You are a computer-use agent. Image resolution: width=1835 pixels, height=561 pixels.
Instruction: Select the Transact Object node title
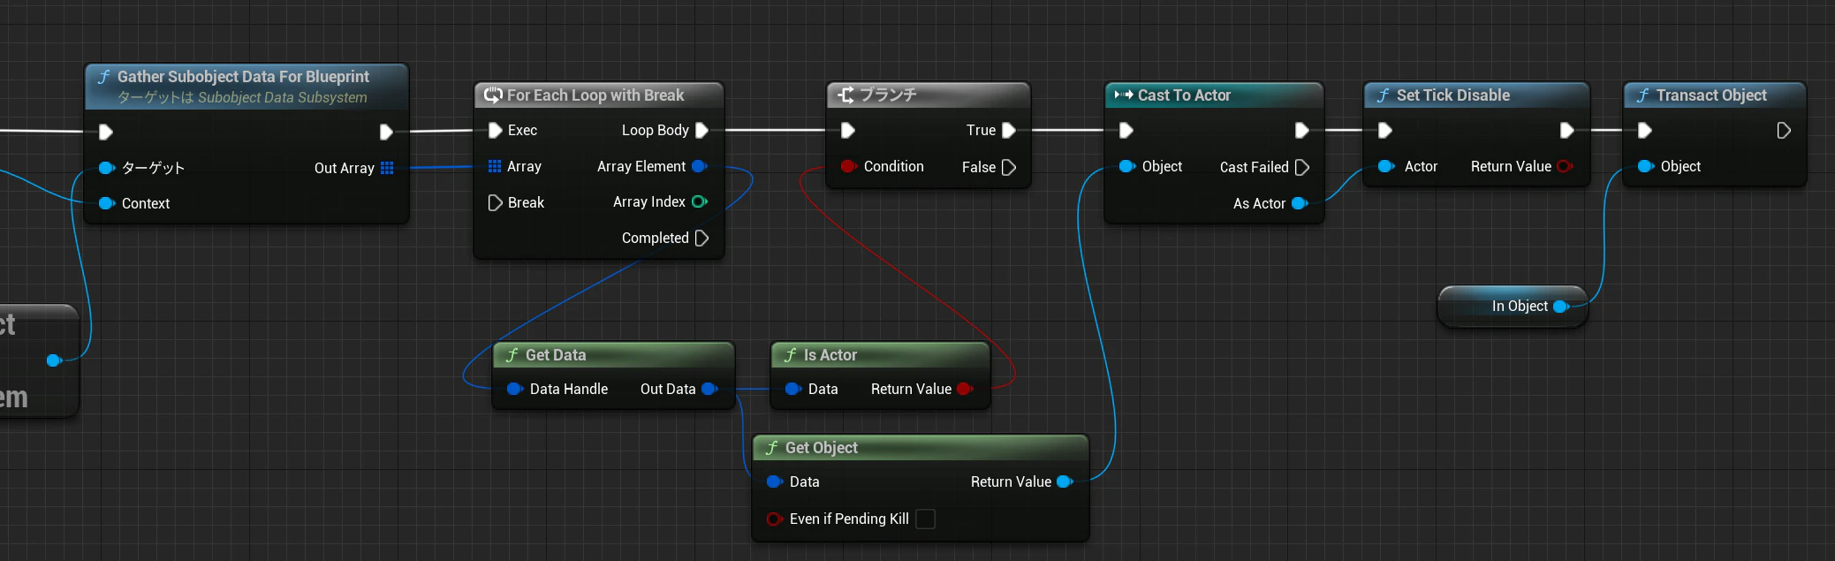1711,95
